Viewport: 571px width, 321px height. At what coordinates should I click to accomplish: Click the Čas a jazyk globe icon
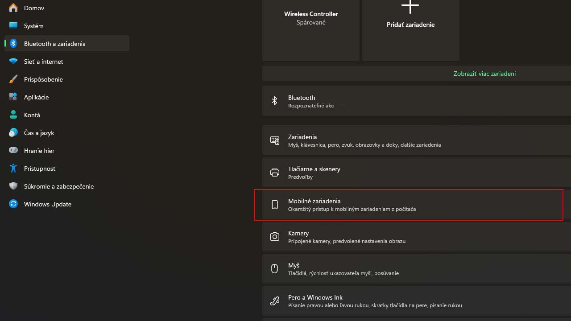[13, 133]
